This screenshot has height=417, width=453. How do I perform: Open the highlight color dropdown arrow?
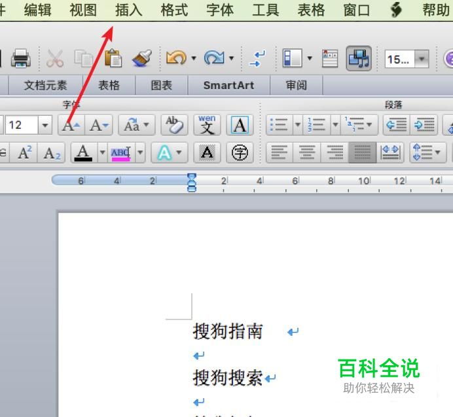140,153
